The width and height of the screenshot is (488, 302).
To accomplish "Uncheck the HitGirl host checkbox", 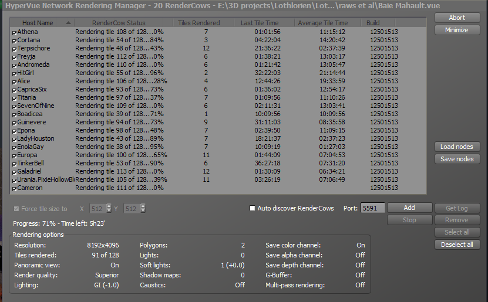I will (x=14, y=73).
